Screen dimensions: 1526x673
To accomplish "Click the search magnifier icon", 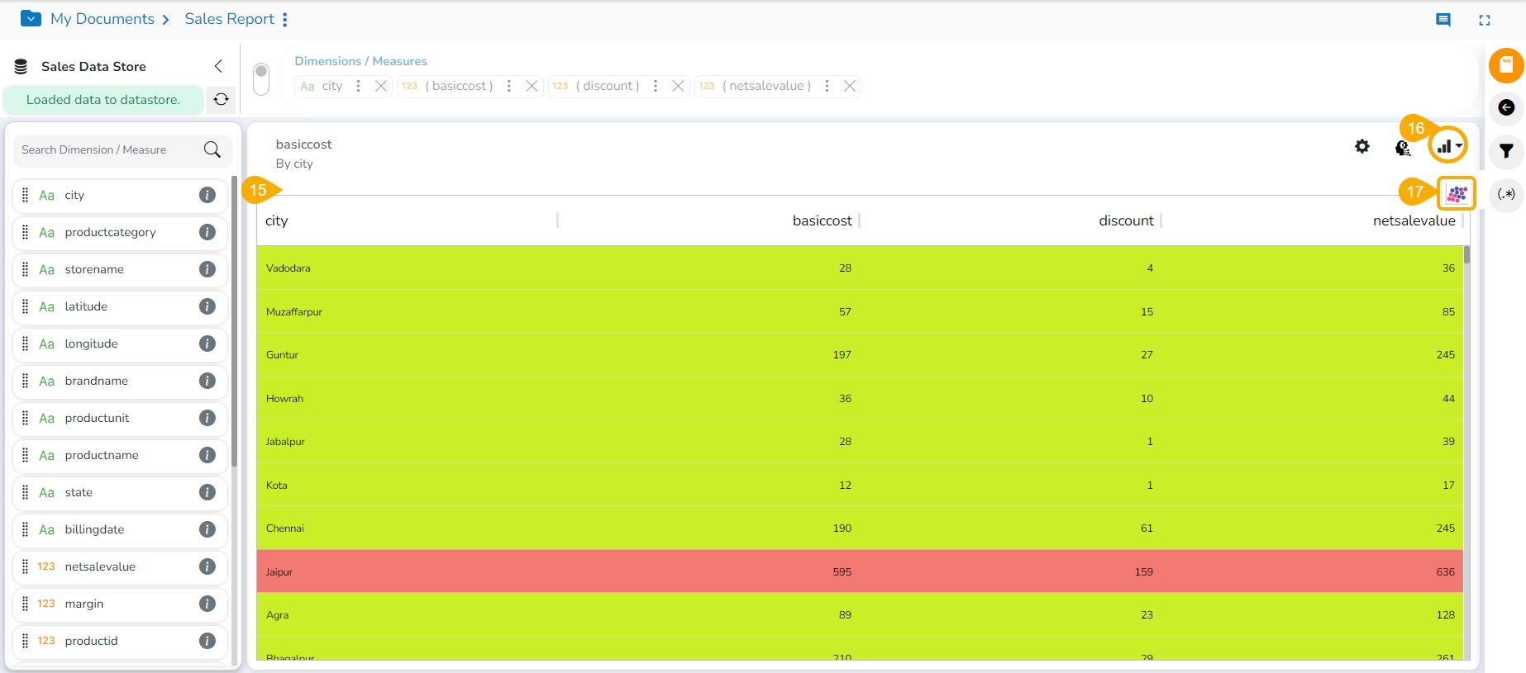I will tap(212, 149).
